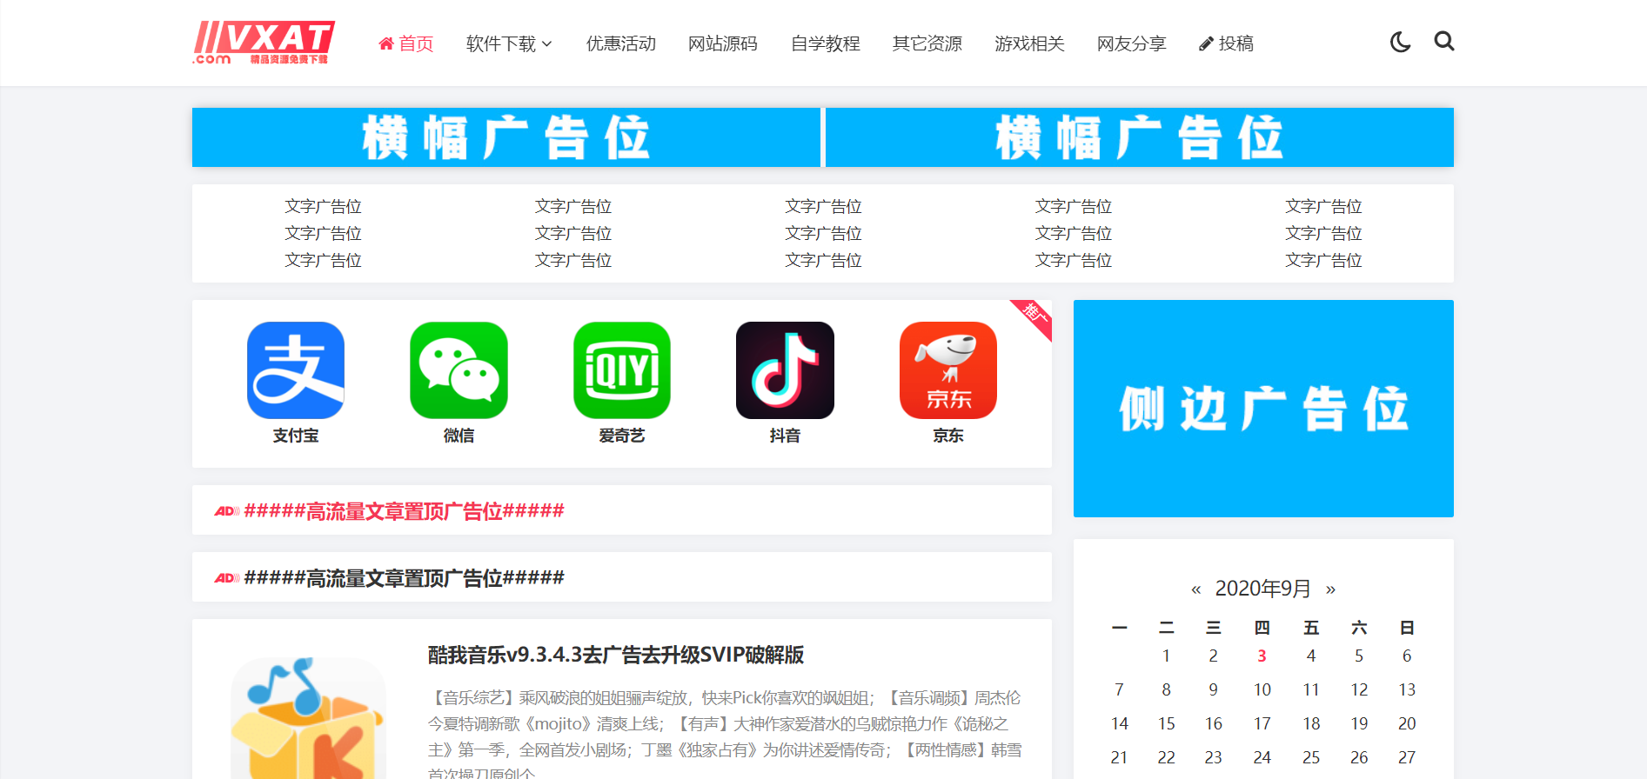This screenshot has height=779, width=1647.
Task: Select highlighted date 3 in calendar
Action: (x=1262, y=656)
